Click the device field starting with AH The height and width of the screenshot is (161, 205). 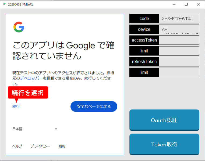click(x=179, y=29)
